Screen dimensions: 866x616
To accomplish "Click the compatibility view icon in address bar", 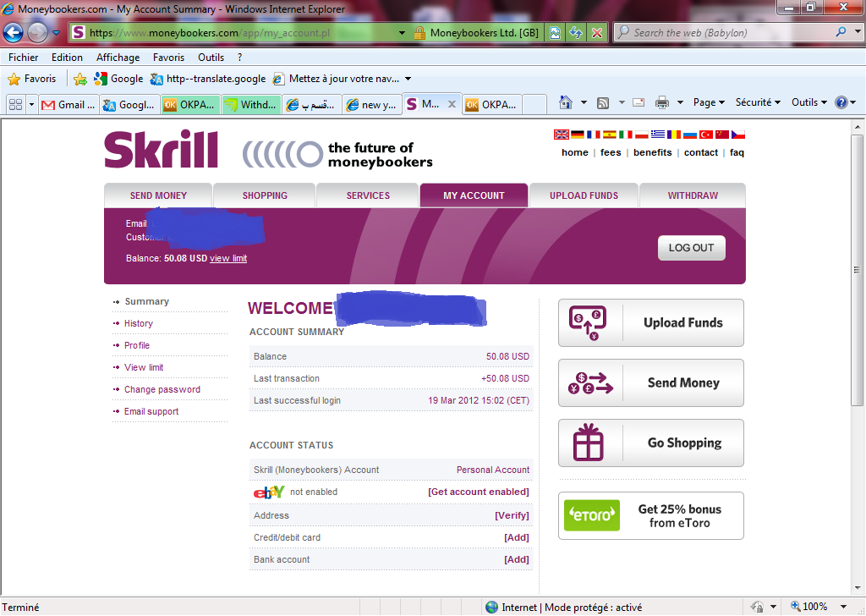I will point(555,33).
